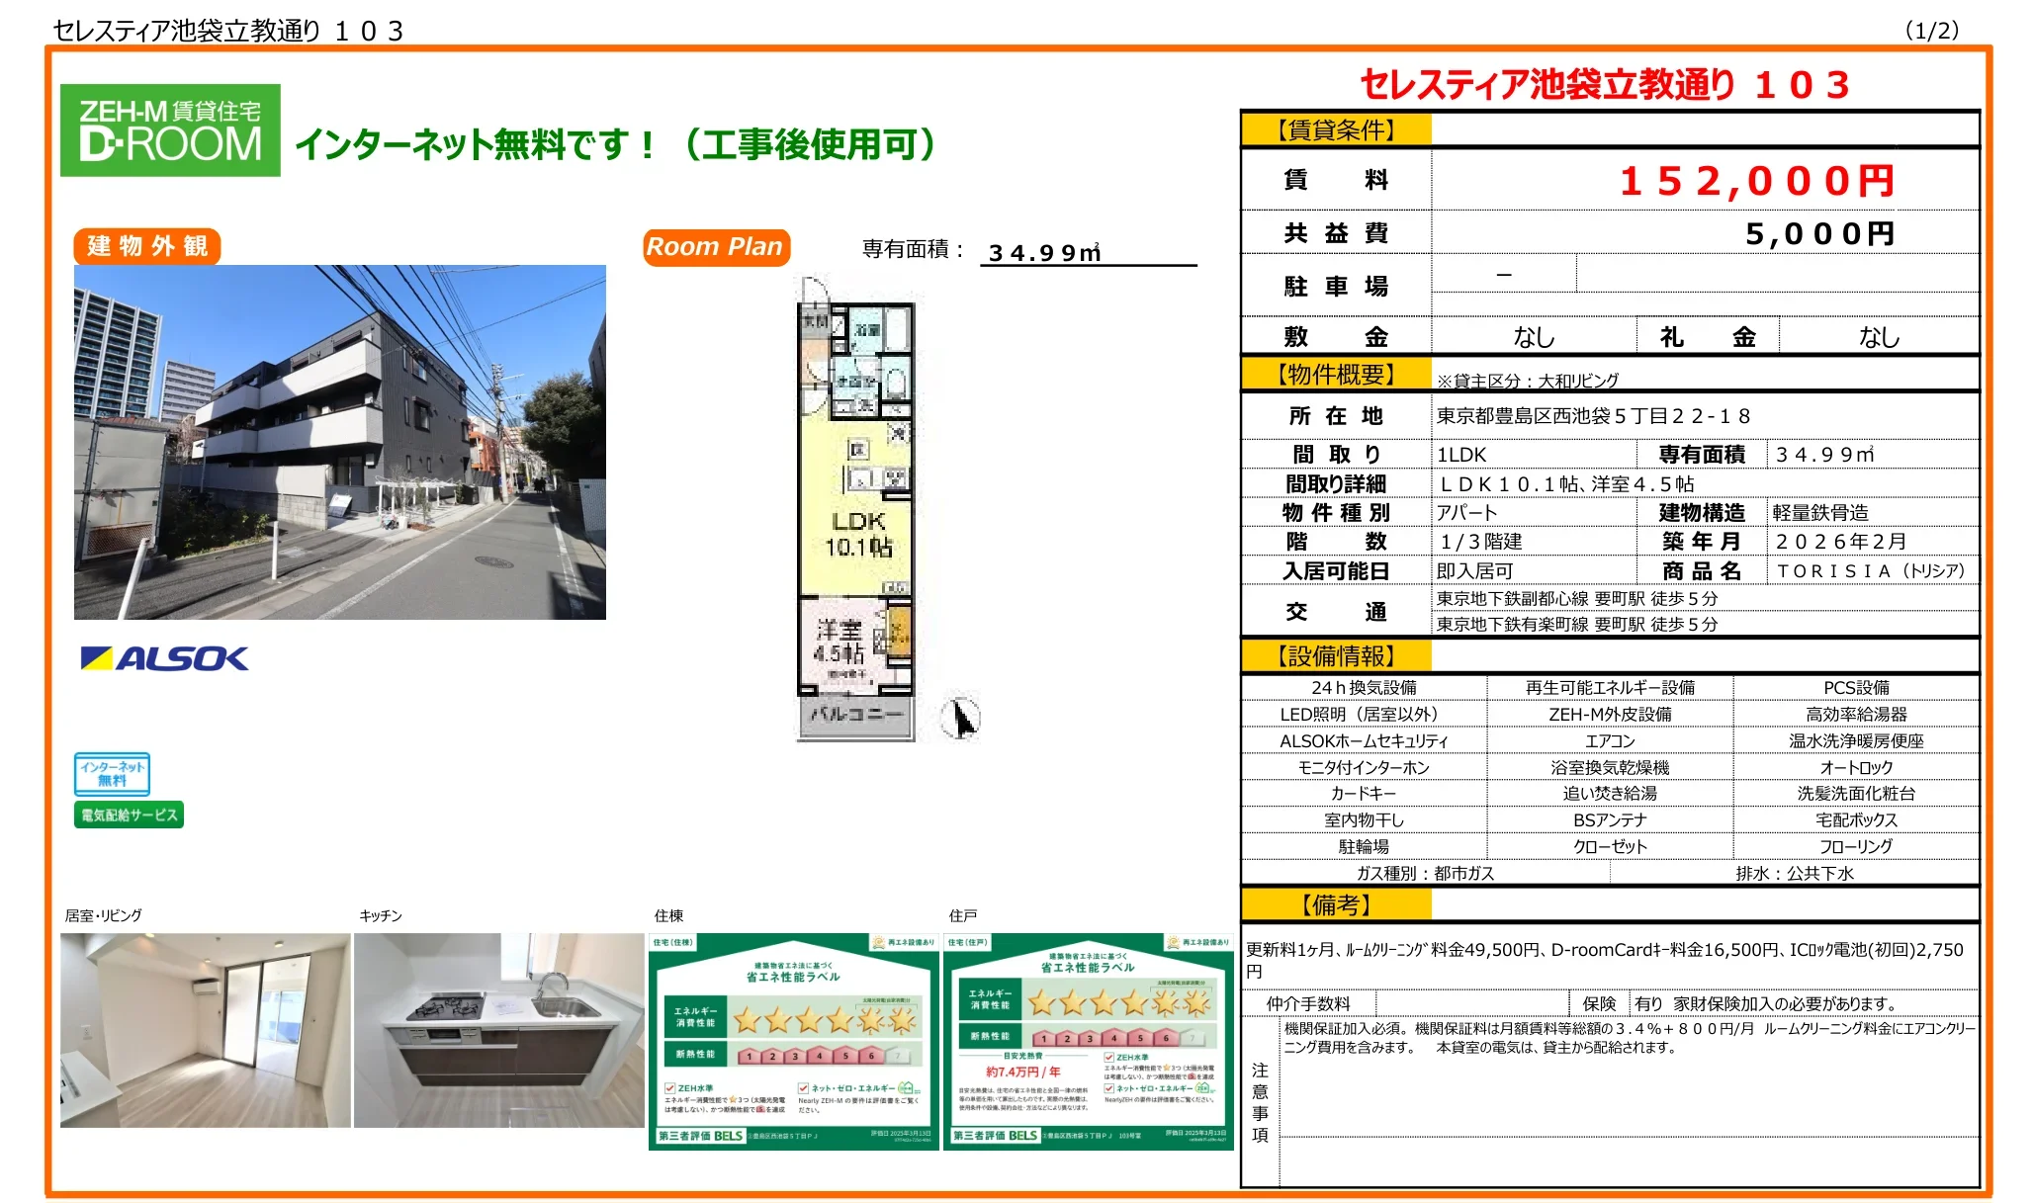Click the Room Plan orange label

[x=715, y=247]
